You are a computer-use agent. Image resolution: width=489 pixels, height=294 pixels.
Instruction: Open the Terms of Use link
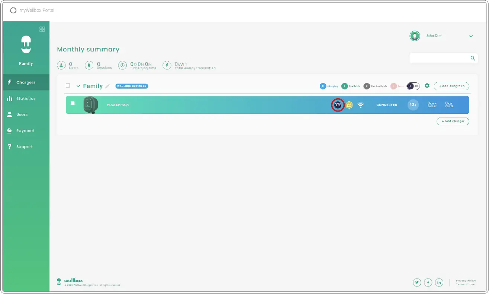[x=465, y=284]
